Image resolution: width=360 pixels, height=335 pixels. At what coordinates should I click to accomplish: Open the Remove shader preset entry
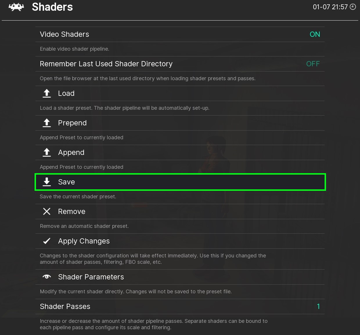coord(72,211)
